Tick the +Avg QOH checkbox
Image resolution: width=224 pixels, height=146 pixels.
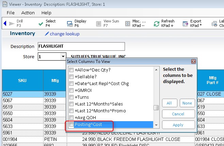click(x=71, y=118)
